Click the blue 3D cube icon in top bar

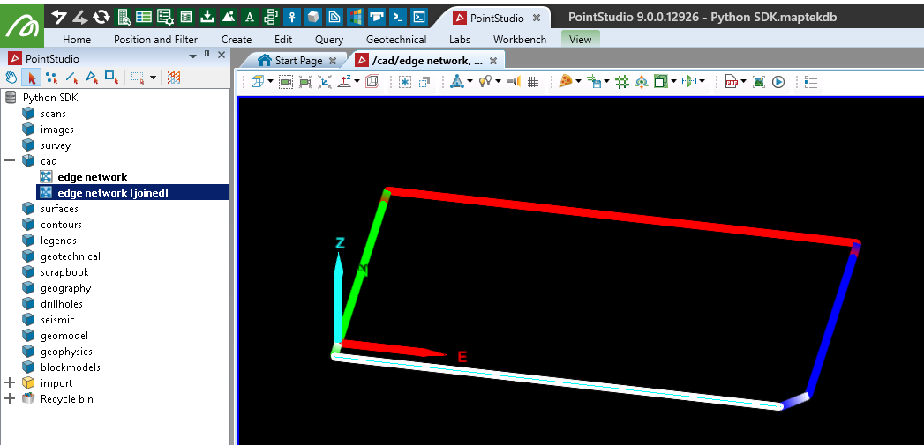coord(313,17)
